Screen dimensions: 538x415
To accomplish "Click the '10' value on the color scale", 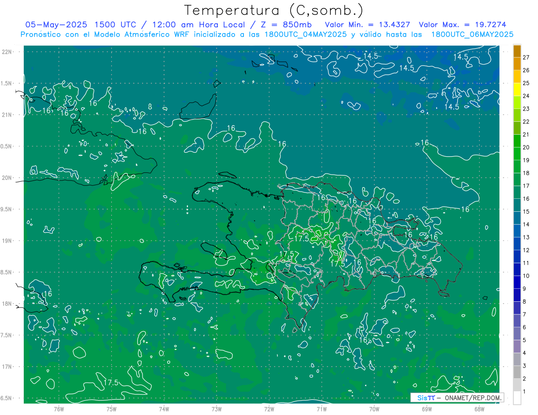I will click(x=527, y=276).
